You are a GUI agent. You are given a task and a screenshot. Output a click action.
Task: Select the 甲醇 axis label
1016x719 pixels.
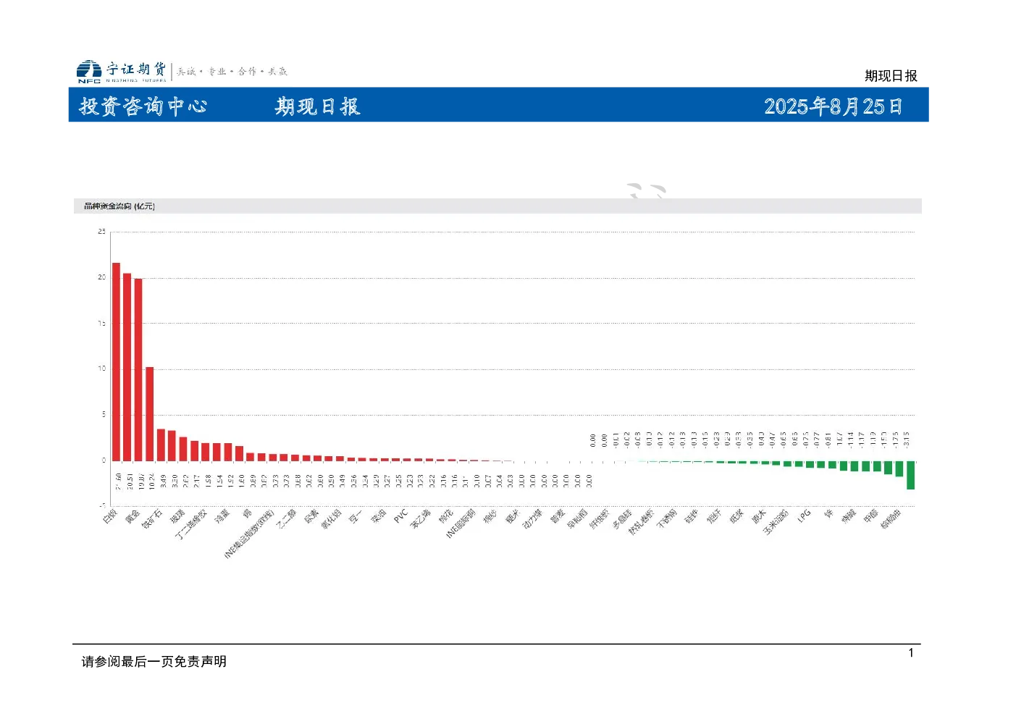[x=871, y=516]
